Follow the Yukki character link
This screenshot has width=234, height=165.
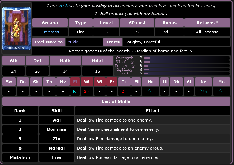(72, 42)
